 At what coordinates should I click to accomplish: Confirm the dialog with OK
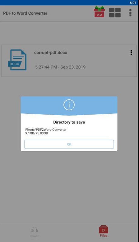coord(69,144)
